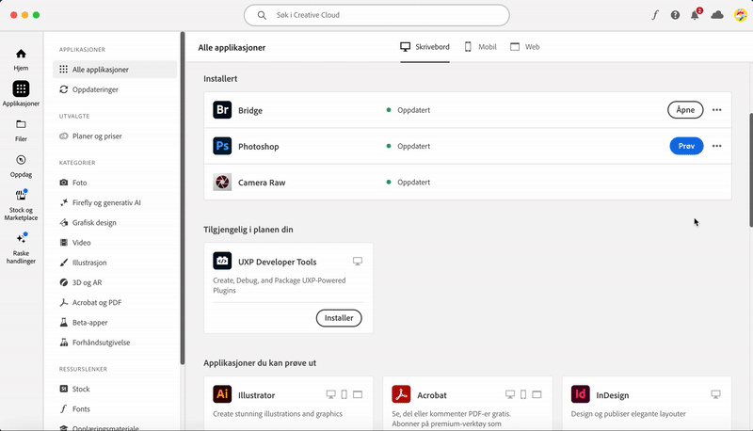Click the Camera Raw name text
Screen dimensions: 753x431
(x=262, y=183)
